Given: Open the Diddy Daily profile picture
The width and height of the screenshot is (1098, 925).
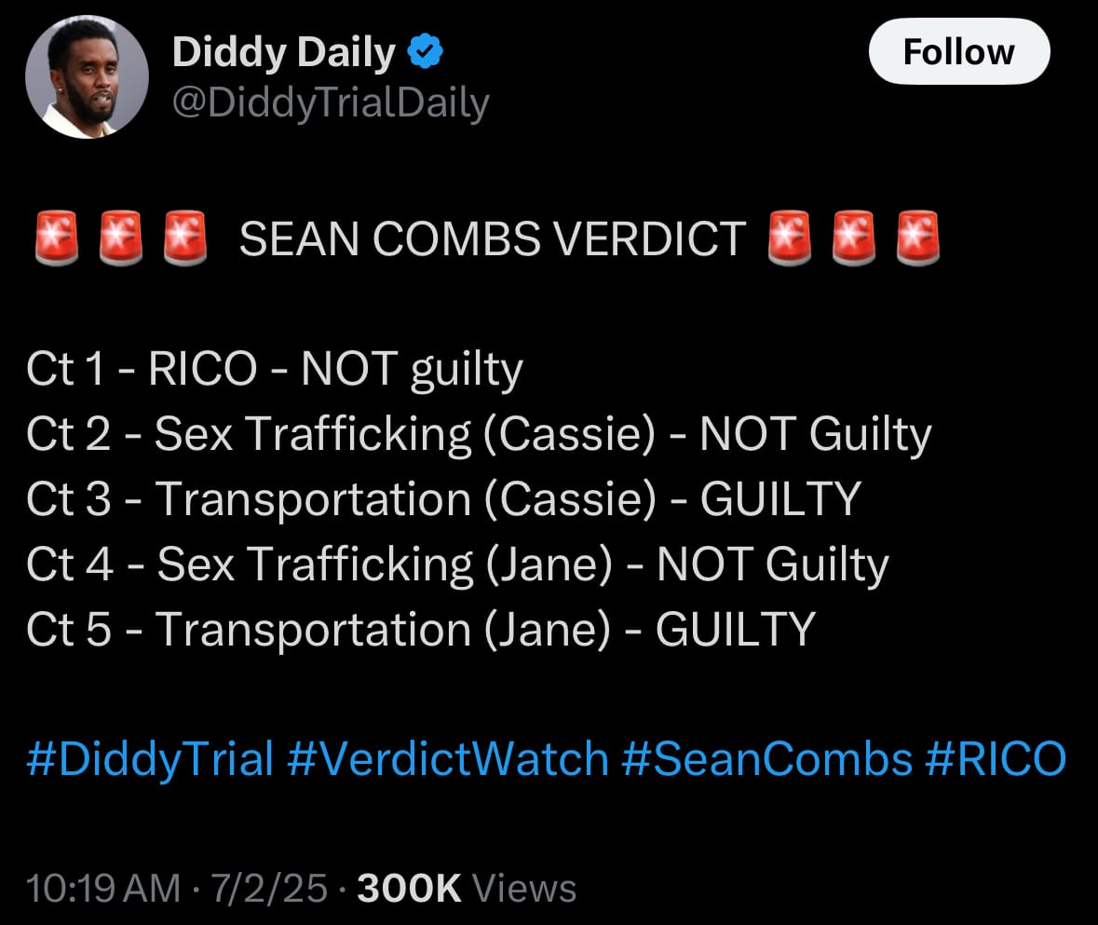Looking at the screenshot, I should pos(87,76).
